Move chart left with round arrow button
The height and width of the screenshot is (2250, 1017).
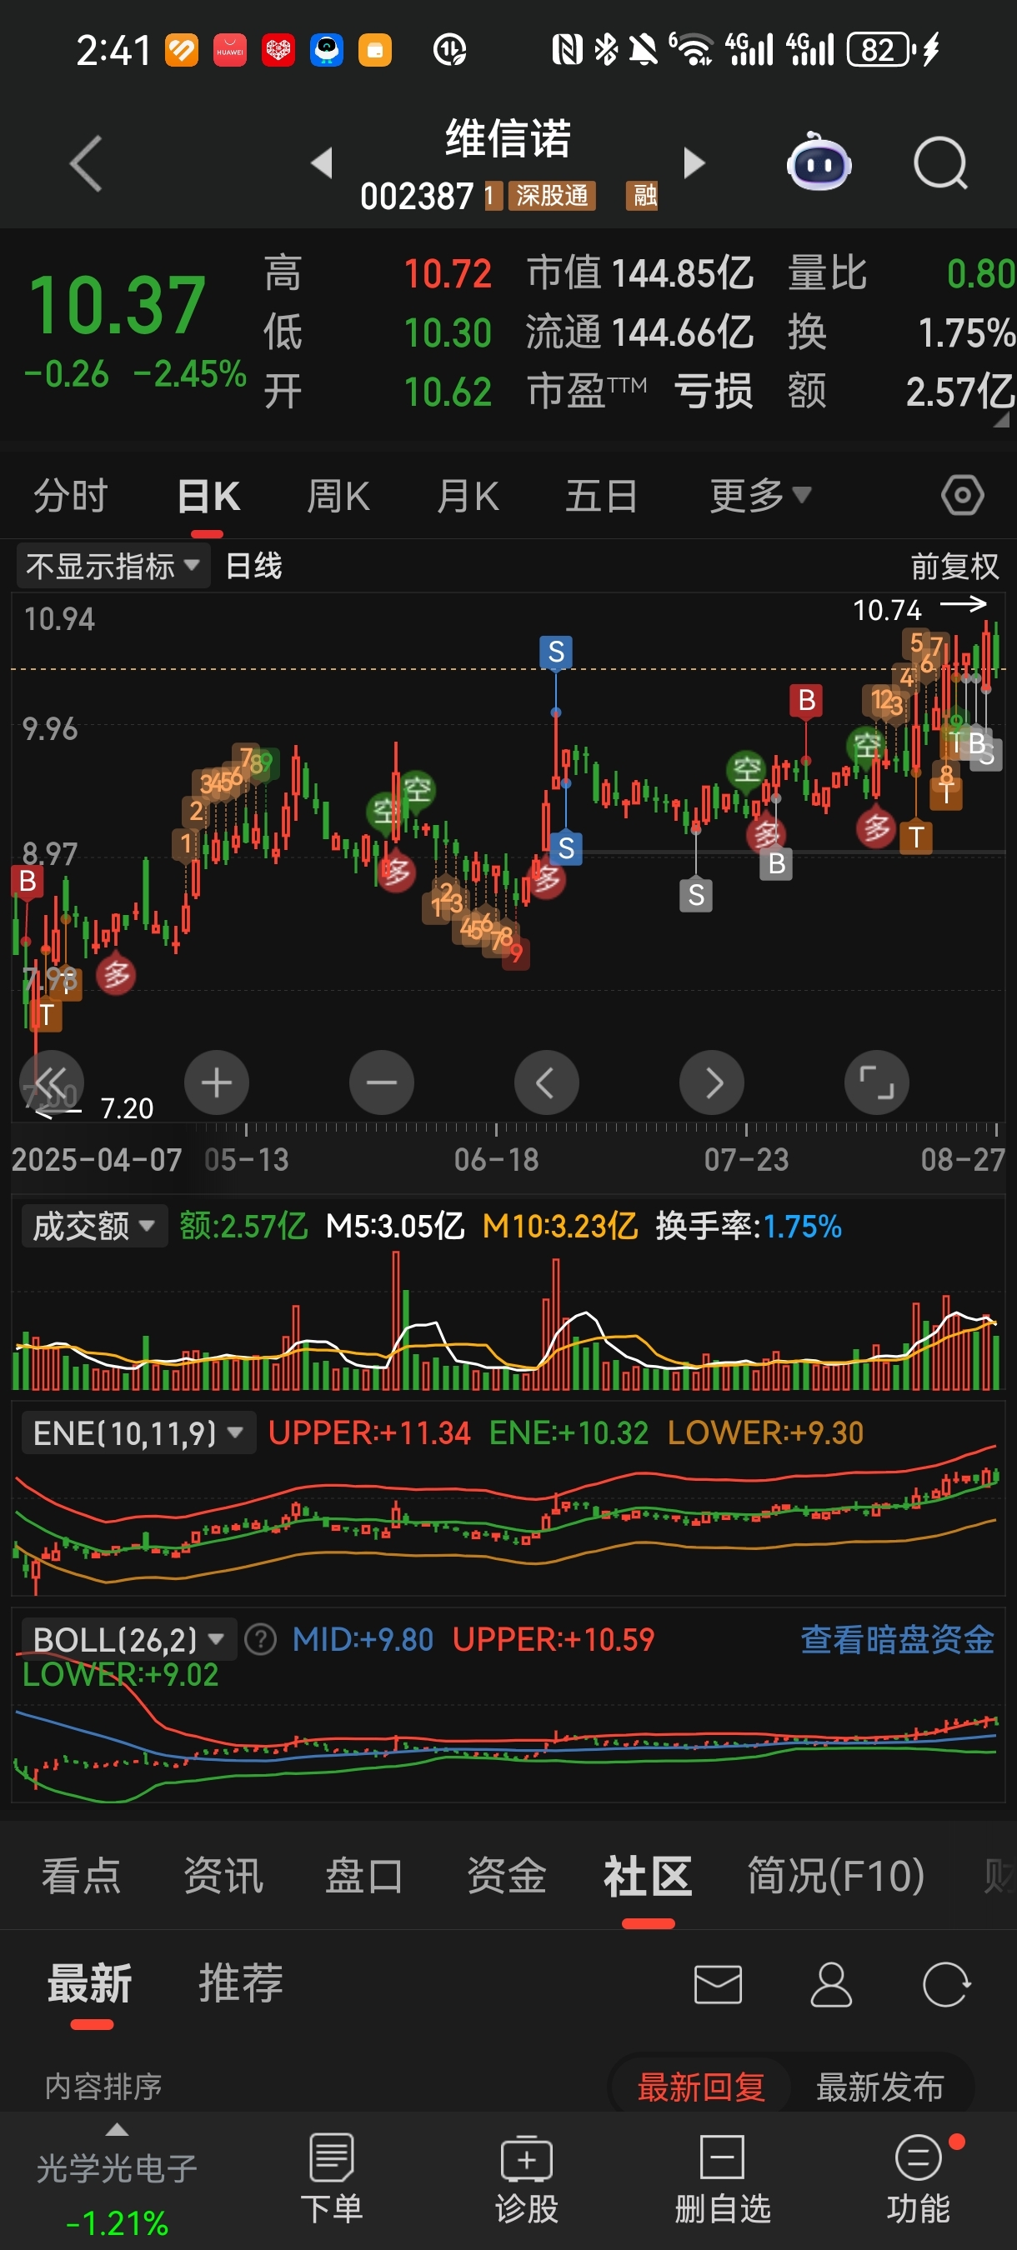pyautogui.click(x=547, y=1083)
